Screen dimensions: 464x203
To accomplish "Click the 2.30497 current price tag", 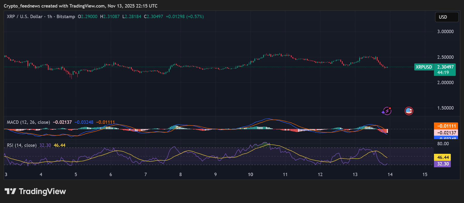I will [x=445, y=67].
